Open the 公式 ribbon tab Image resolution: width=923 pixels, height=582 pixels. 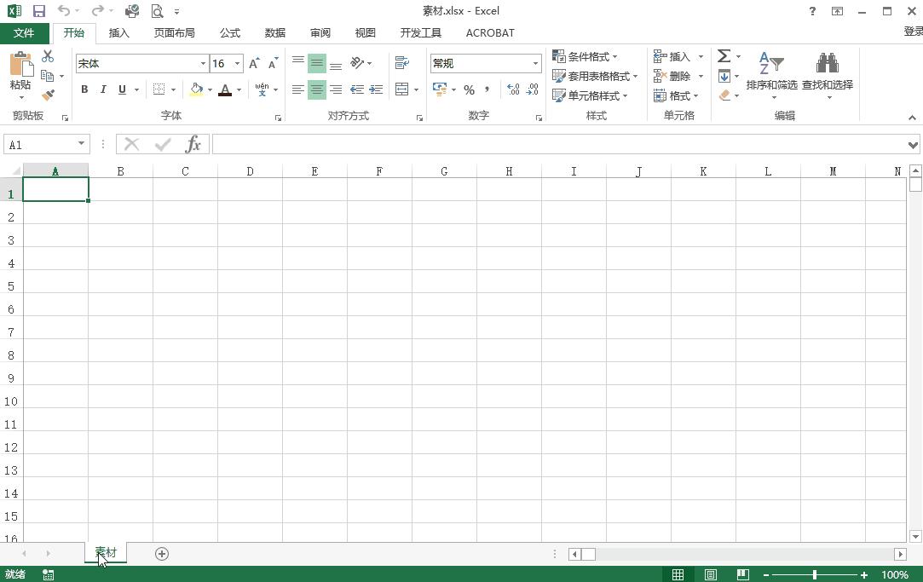pos(230,32)
